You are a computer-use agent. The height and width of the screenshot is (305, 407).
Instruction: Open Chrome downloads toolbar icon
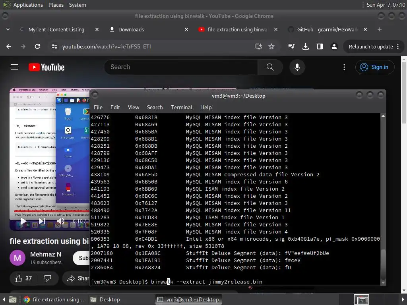pos(306,46)
